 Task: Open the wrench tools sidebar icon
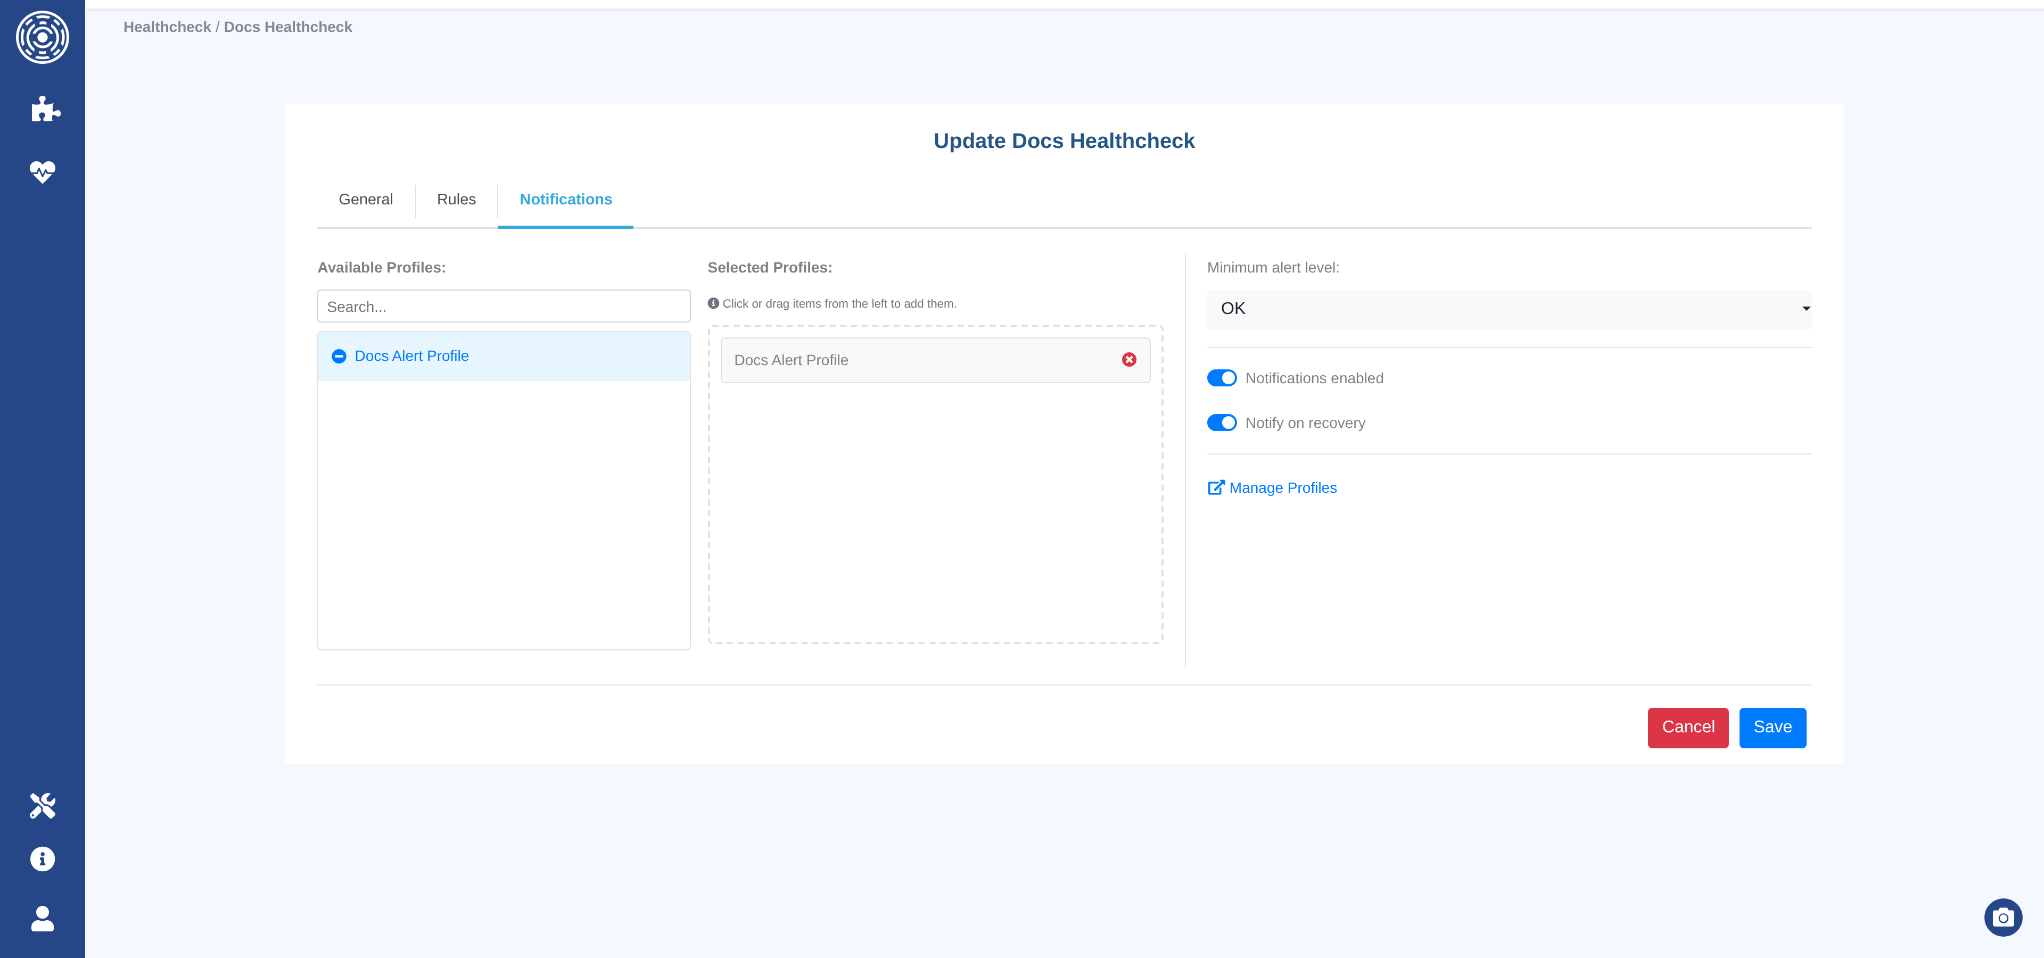[x=42, y=805]
